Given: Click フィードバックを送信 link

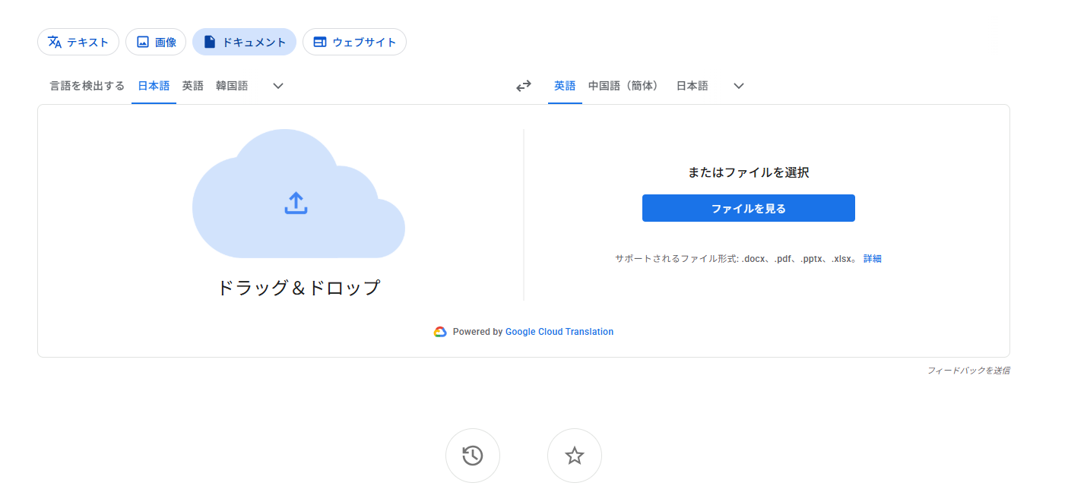Looking at the screenshot, I should point(968,371).
